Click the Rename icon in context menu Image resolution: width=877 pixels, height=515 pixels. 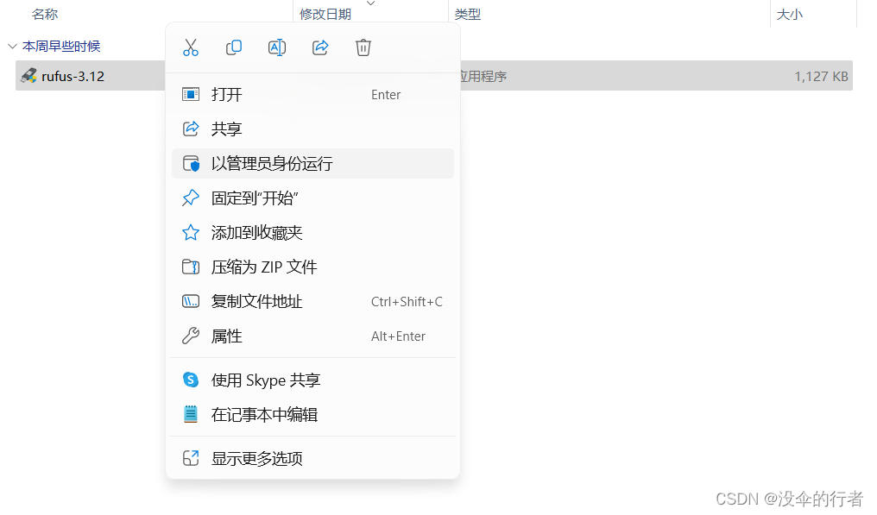click(x=277, y=47)
